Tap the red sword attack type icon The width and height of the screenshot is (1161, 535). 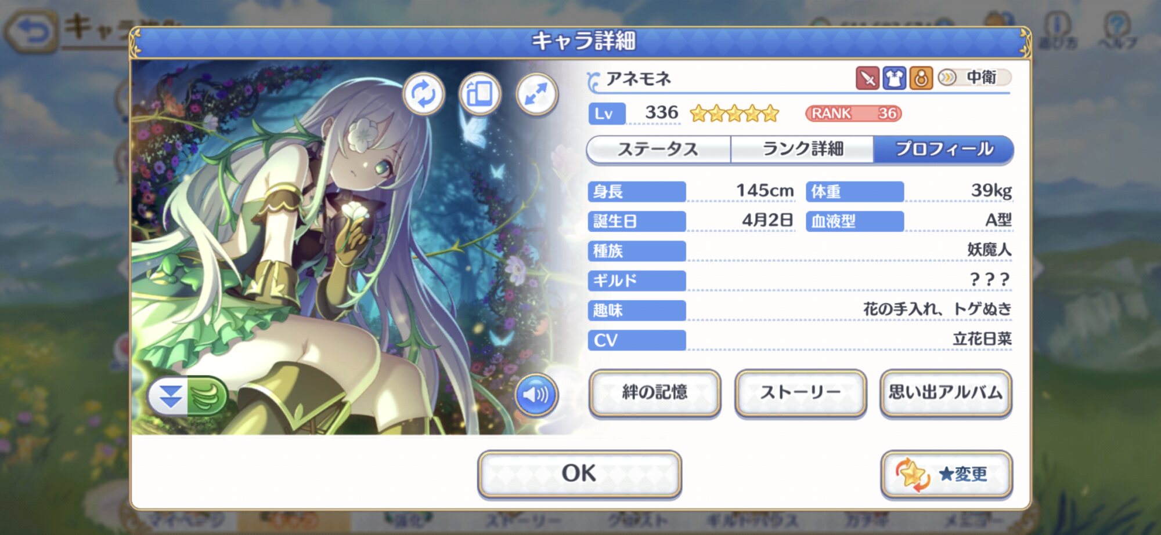867,78
